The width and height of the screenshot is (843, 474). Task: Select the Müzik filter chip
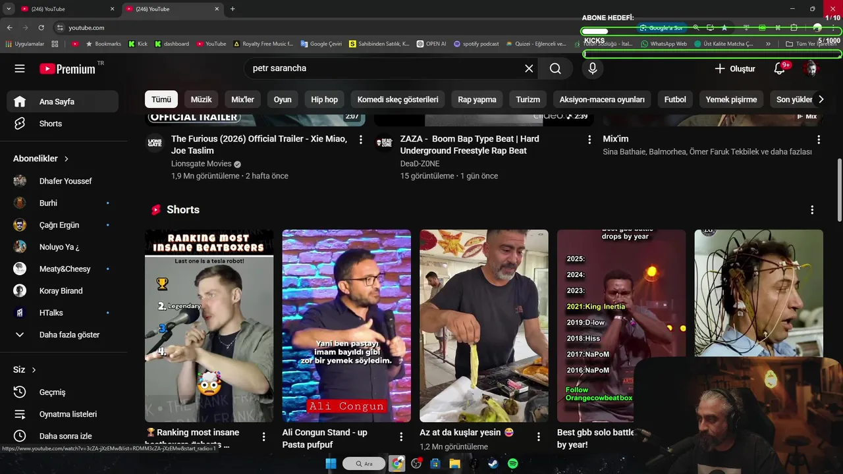[x=201, y=99]
